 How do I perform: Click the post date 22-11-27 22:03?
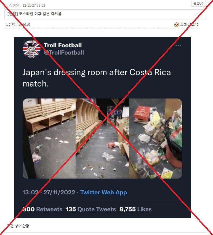pyautogui.click(x=34, y=6)
